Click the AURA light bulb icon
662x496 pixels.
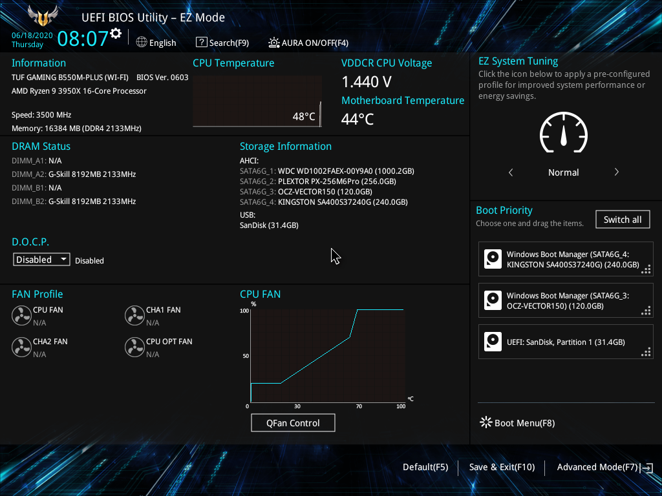click(x=273, y=43)
